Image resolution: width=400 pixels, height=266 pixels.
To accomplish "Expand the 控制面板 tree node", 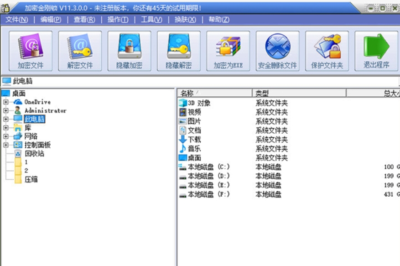I will point(6,145).
